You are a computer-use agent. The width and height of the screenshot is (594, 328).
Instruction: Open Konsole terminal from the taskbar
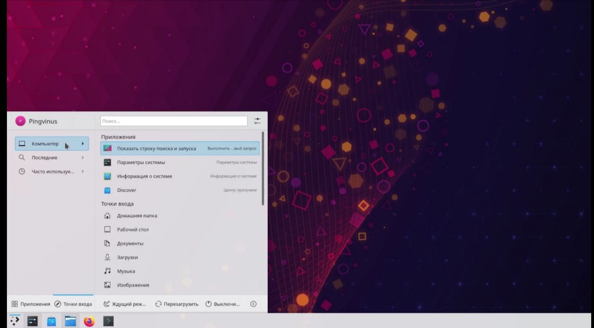pyautogui.click(x=108, y=321)
